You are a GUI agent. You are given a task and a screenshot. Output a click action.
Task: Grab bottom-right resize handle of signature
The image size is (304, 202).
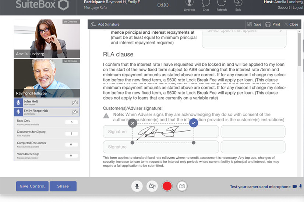click(194, 143)
